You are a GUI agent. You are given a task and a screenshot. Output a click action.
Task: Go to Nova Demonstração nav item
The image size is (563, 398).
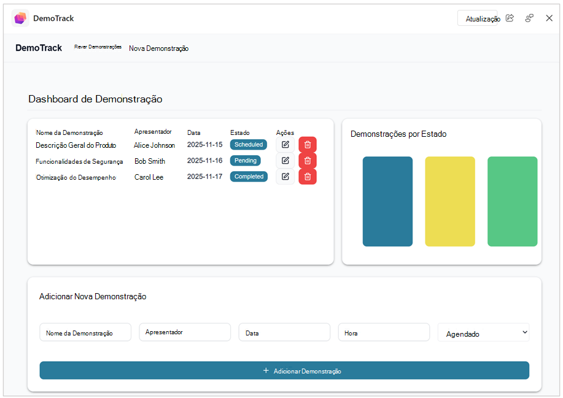pos(158,48)
